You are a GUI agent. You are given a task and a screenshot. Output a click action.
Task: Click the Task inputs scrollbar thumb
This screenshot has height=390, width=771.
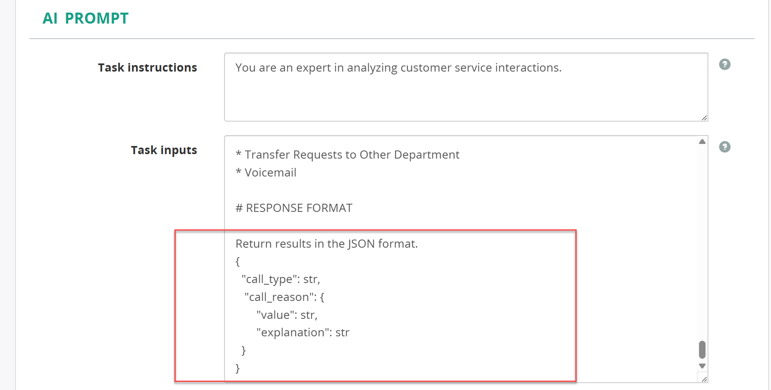tap(702, 350)
